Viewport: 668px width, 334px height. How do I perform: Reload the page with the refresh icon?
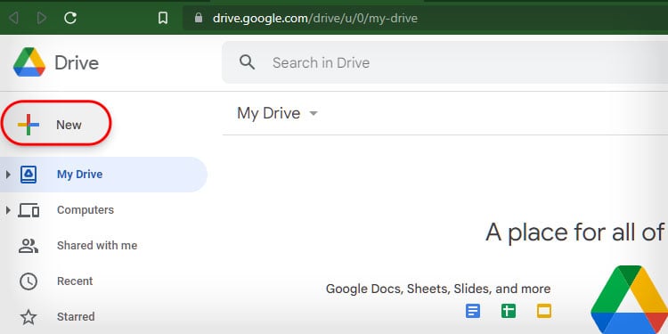click(x=70, y=18)
